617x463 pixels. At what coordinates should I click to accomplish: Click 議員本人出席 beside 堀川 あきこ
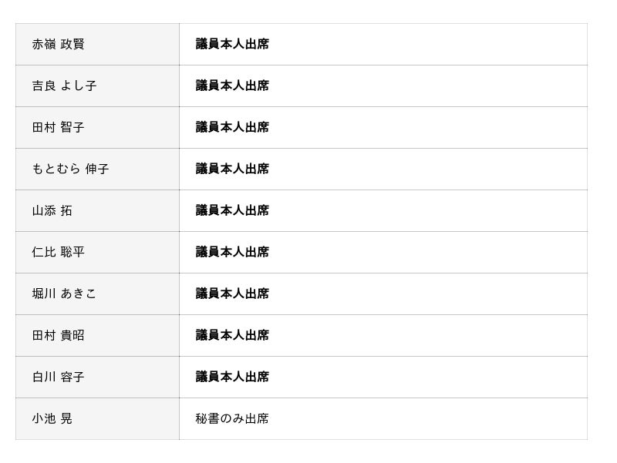tap(232, 294)
